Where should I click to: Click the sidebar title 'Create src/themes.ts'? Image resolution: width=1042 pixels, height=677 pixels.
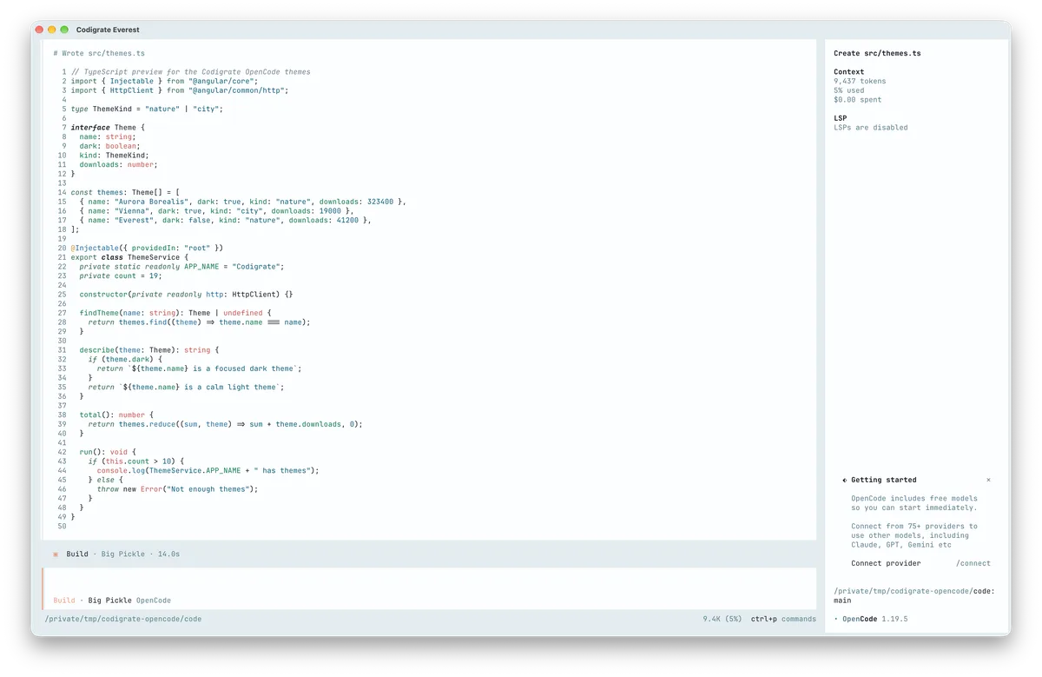[x=877, y=53]
